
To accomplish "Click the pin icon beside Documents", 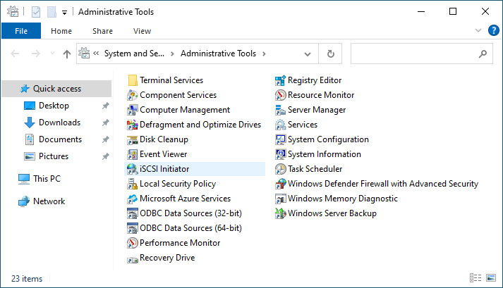I will (105, 139).
